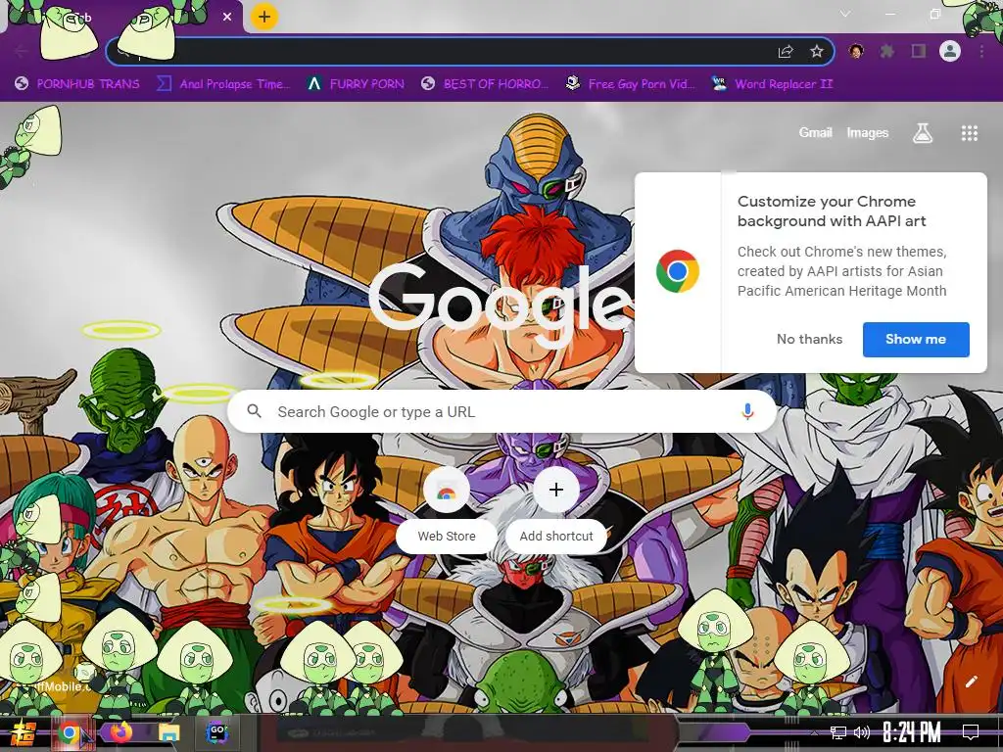Image resolution: width=1003 pixels, height=752 pixels.
Task: Click the 8:24 PM clock
Action: click(x=912, y=732)
